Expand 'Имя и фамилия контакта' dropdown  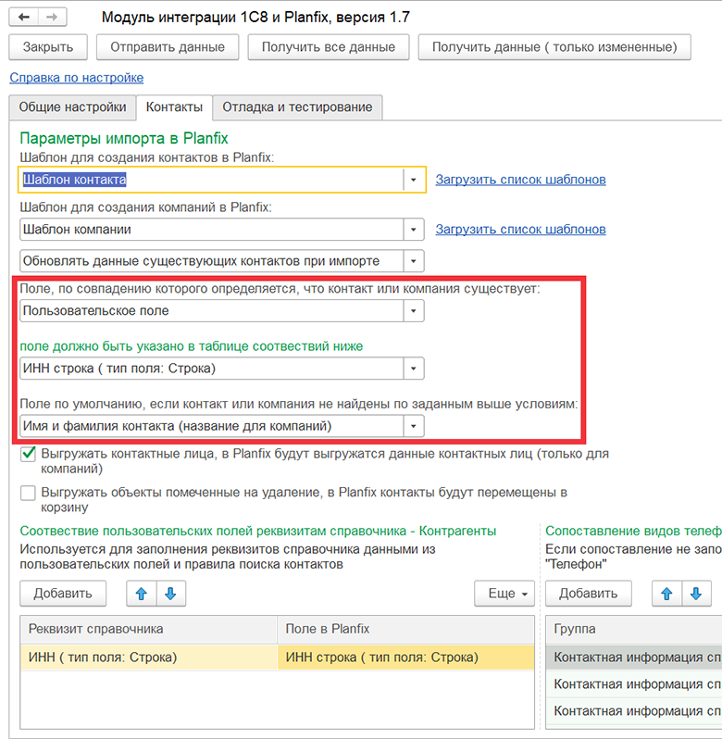click(413, 426)
